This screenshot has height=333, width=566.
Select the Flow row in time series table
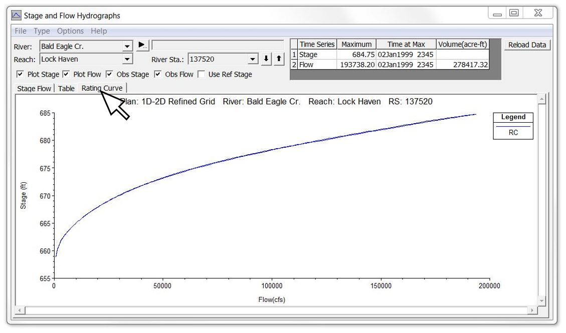390,65
